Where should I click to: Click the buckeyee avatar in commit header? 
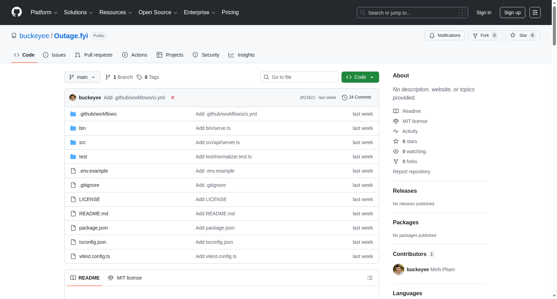click(x=73, y=98)
